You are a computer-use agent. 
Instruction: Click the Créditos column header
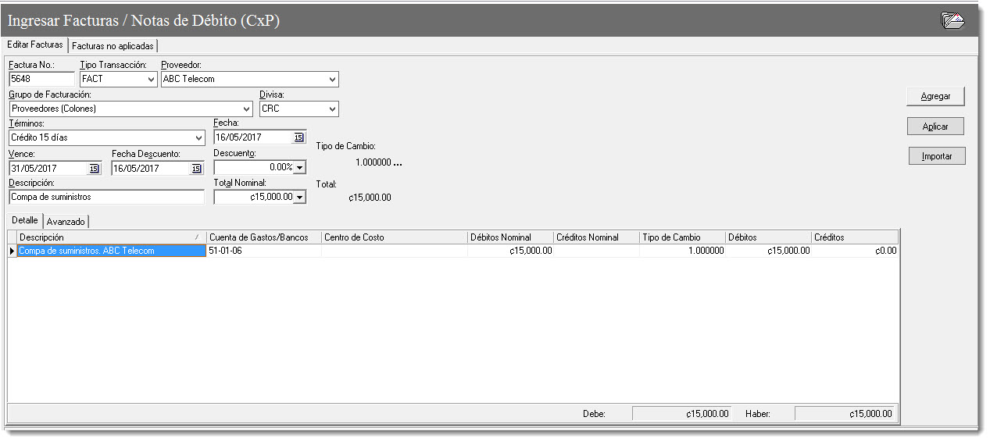pyautogui.click(x=854, y=237)
